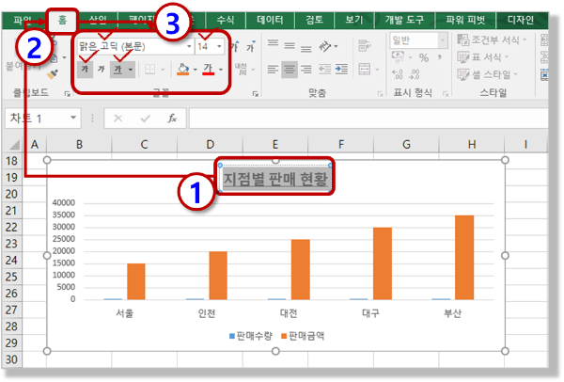The height and width of the screenshot is (382, 564).
Task: Select column D header
Action: point(210,145)
